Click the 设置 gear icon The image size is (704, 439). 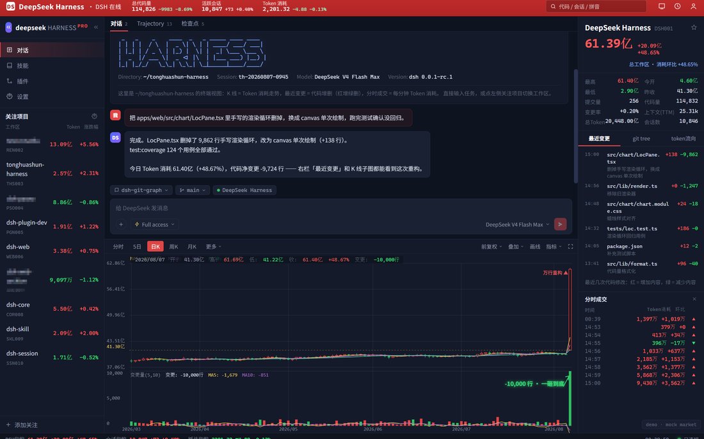[x=10, y=97]
